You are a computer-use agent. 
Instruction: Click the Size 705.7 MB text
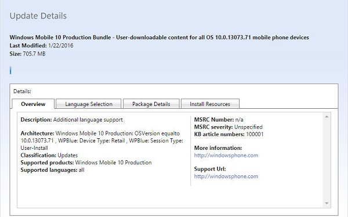pyautogui.click(x=27, y=54)
